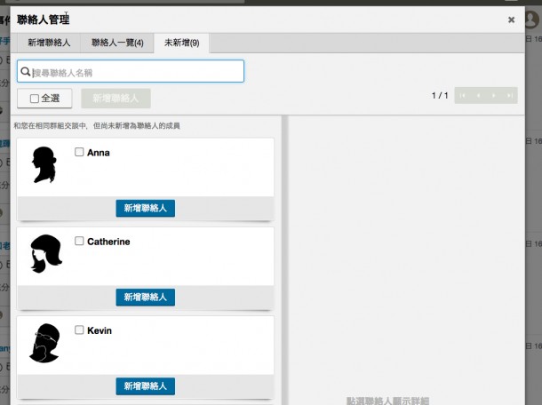Check the checkbox next to Catherine
542x405 pixels.
pos(79,241)
